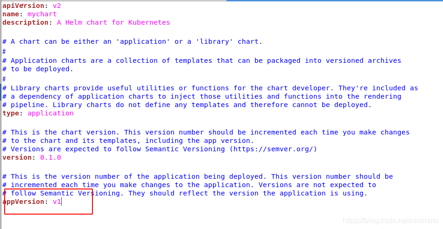This screenshot has height=229, width=443.
Task: Select the application type value
Action: 50,113
